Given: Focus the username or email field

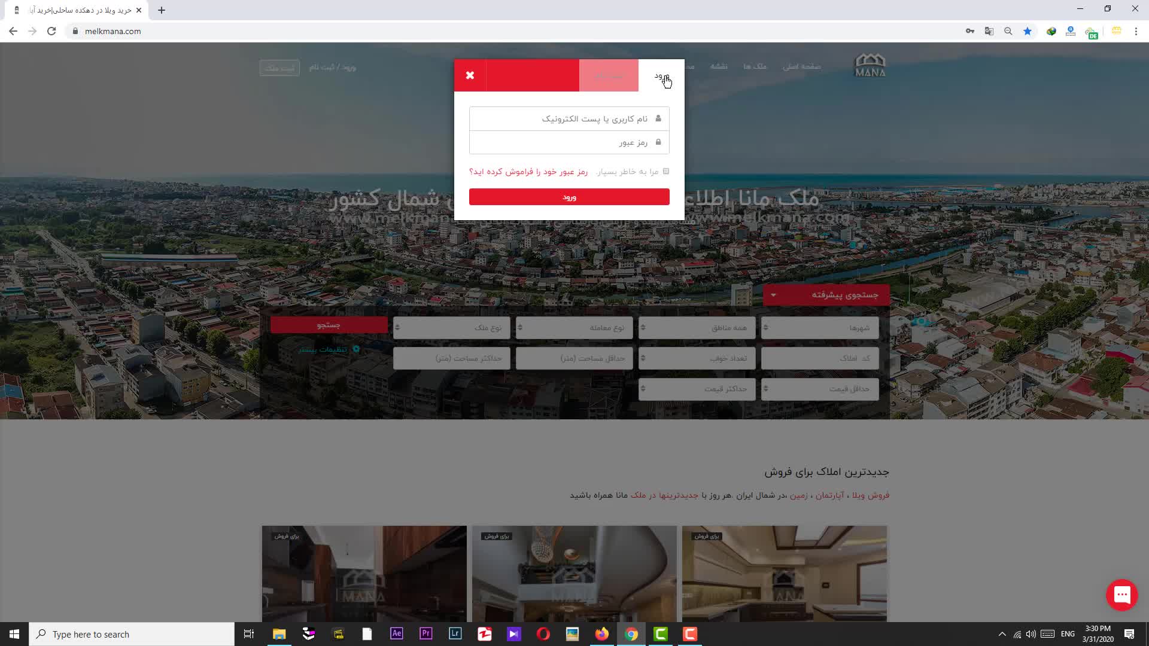Looking at the screenshot, I should [x=569, y=119].
